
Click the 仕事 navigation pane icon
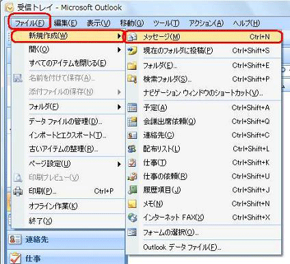pos(16,258)
